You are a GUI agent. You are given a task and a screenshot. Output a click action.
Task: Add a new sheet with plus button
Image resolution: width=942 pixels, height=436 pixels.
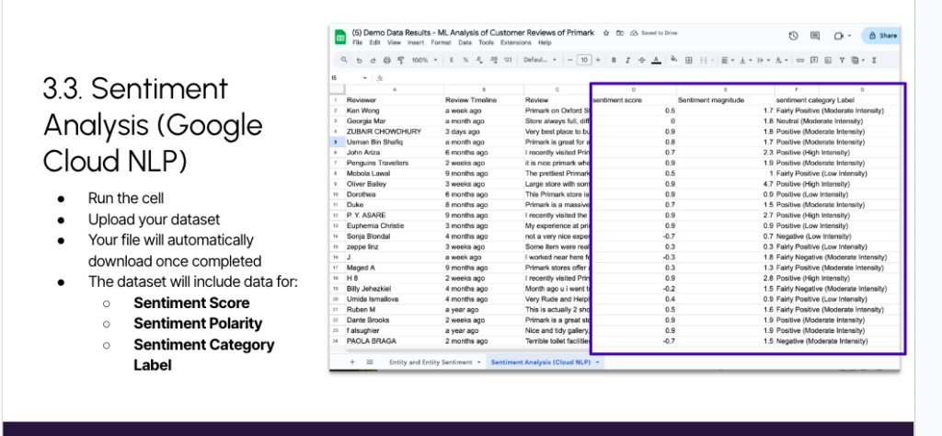[x=352, y=362]
